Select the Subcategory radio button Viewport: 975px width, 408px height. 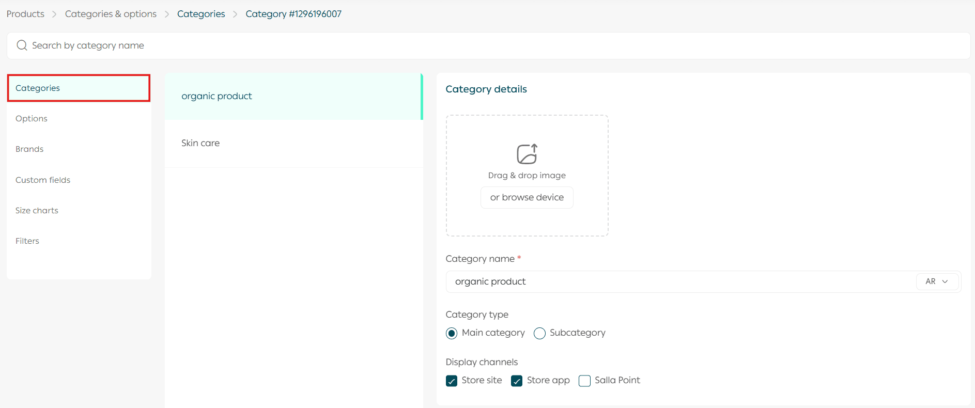click(x=539, y=333)
